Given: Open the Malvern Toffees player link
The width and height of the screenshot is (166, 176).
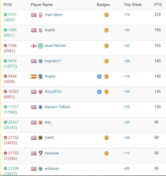Looking at the screenshot, I should pos(57,107).
